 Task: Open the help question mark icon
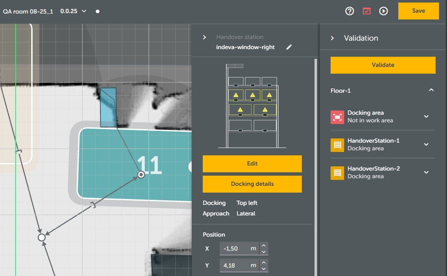(350, 11)
